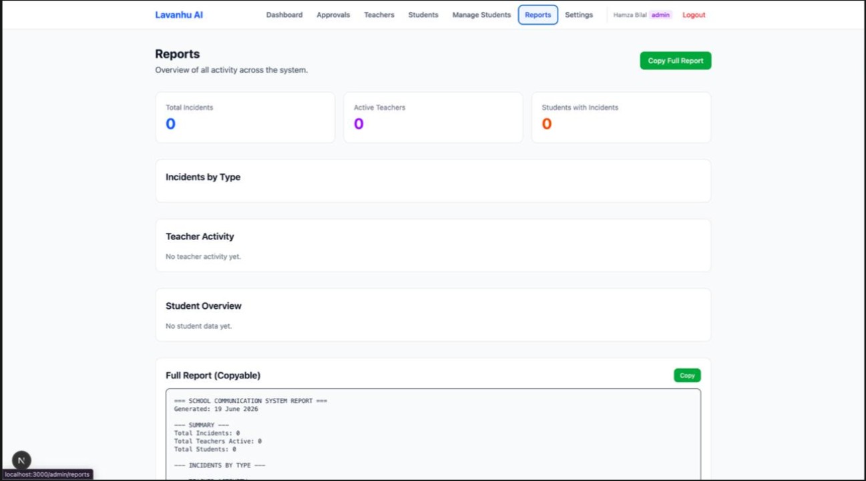The width and height of the screenshot is (866, 481).
Task: Go to the Lavanhu AI home logo
Action: click(x=179, y=15)
